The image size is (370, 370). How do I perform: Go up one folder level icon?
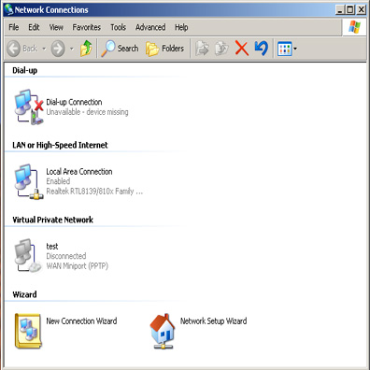[x=86, y=49]
